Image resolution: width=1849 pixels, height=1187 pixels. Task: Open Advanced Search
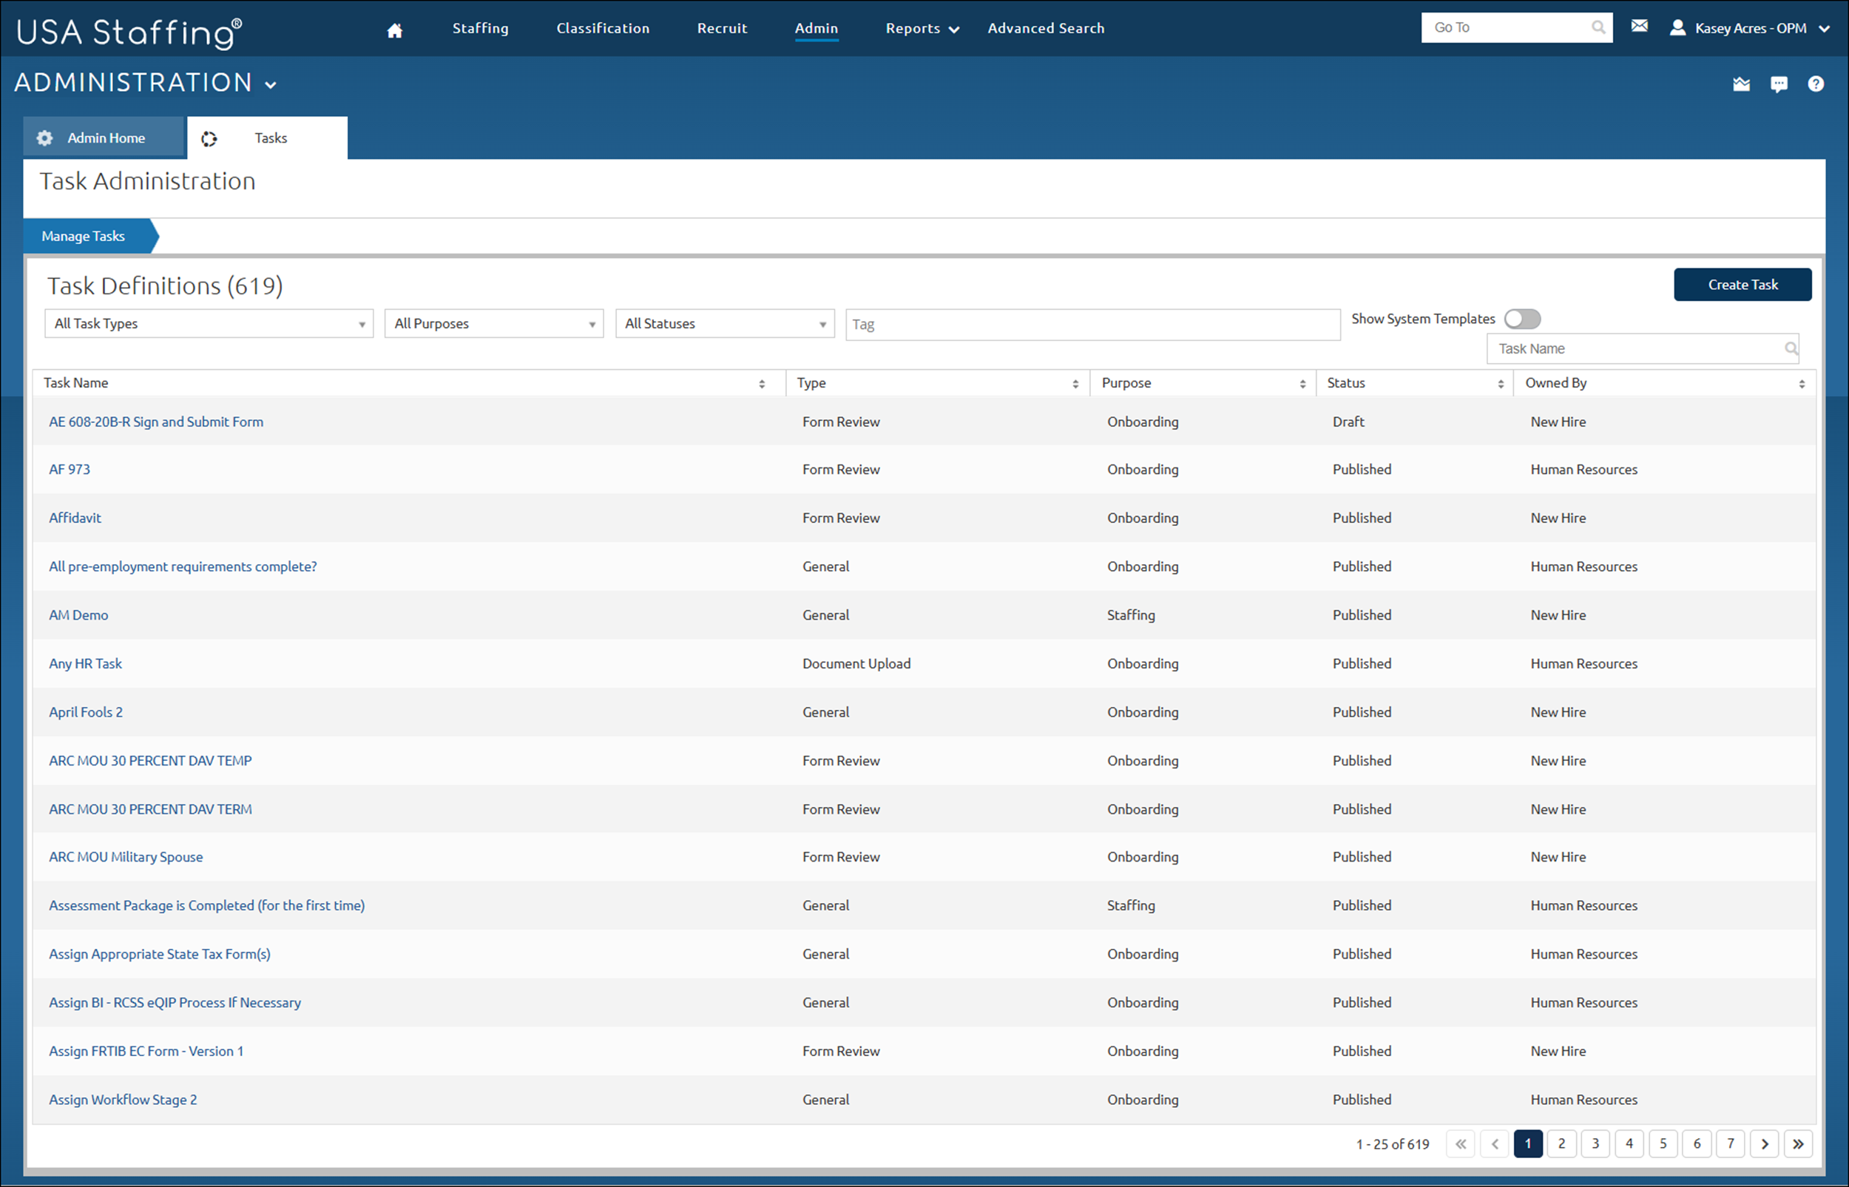[x=1046, y=29]
